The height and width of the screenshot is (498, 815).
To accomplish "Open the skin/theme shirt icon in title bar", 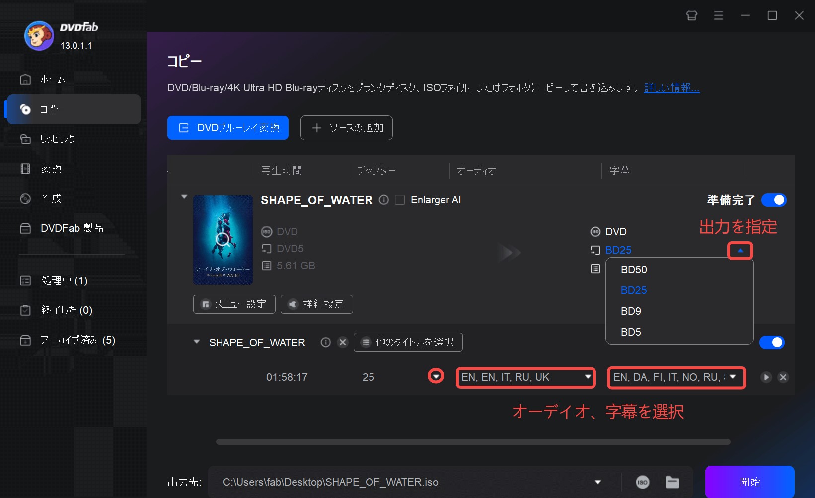I will (x=691, y=15).
